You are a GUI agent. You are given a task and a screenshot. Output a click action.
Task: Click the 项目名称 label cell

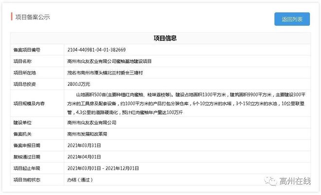[x=37, y=61]
